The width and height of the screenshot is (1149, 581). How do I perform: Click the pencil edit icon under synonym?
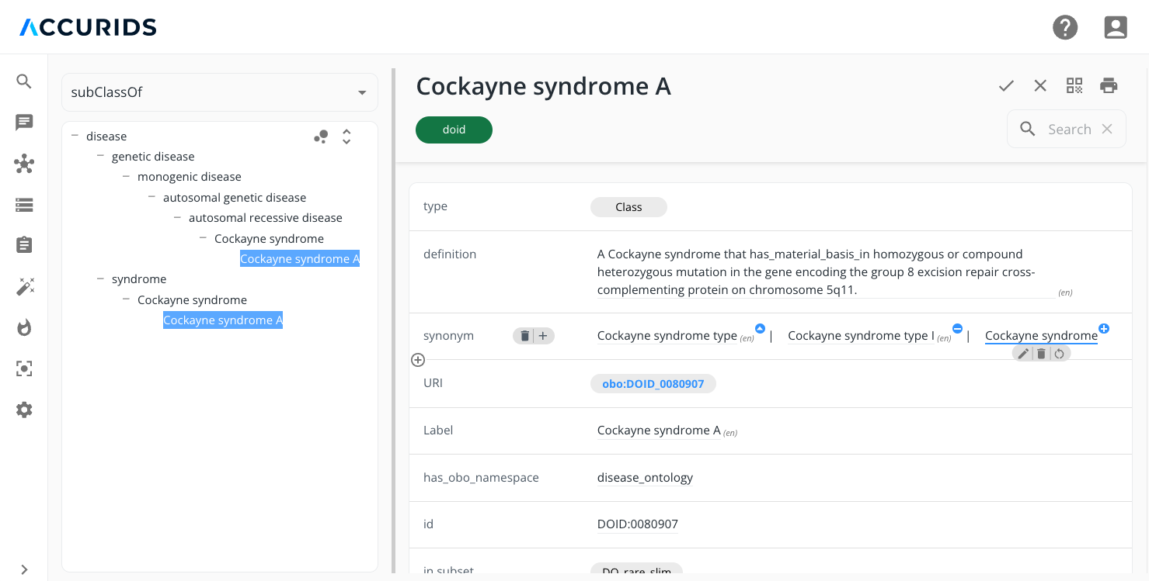tap(1023, 354)
